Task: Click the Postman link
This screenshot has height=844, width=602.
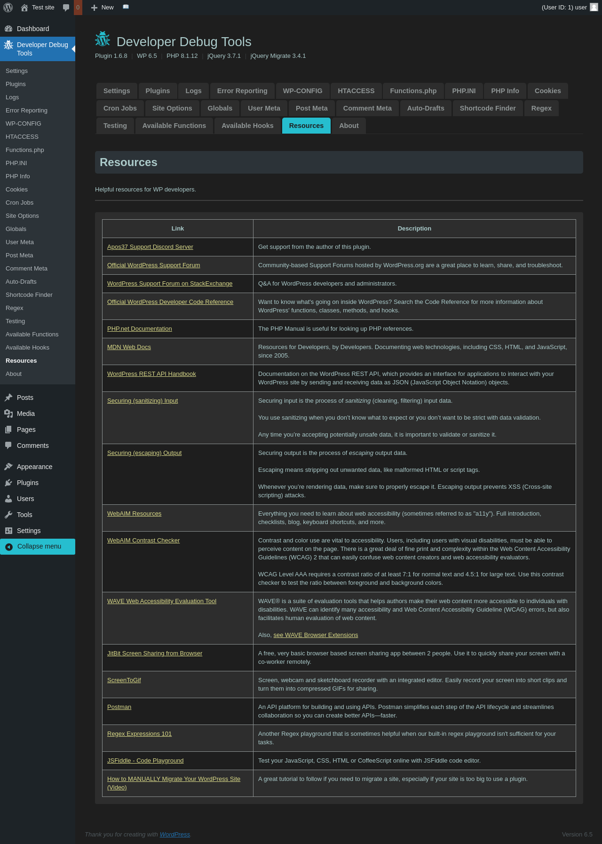Action: point(119,707)
